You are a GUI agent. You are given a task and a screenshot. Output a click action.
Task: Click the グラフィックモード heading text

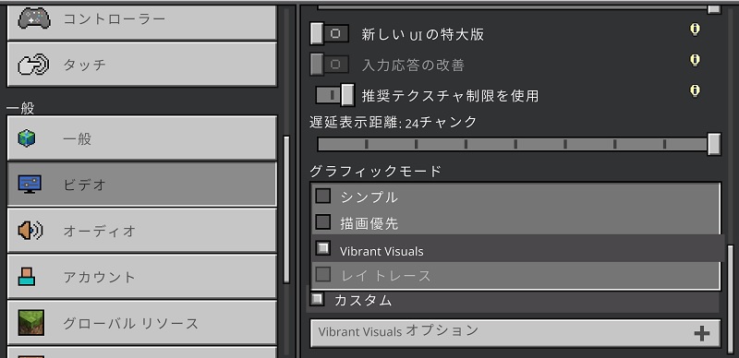coord(376,171)
